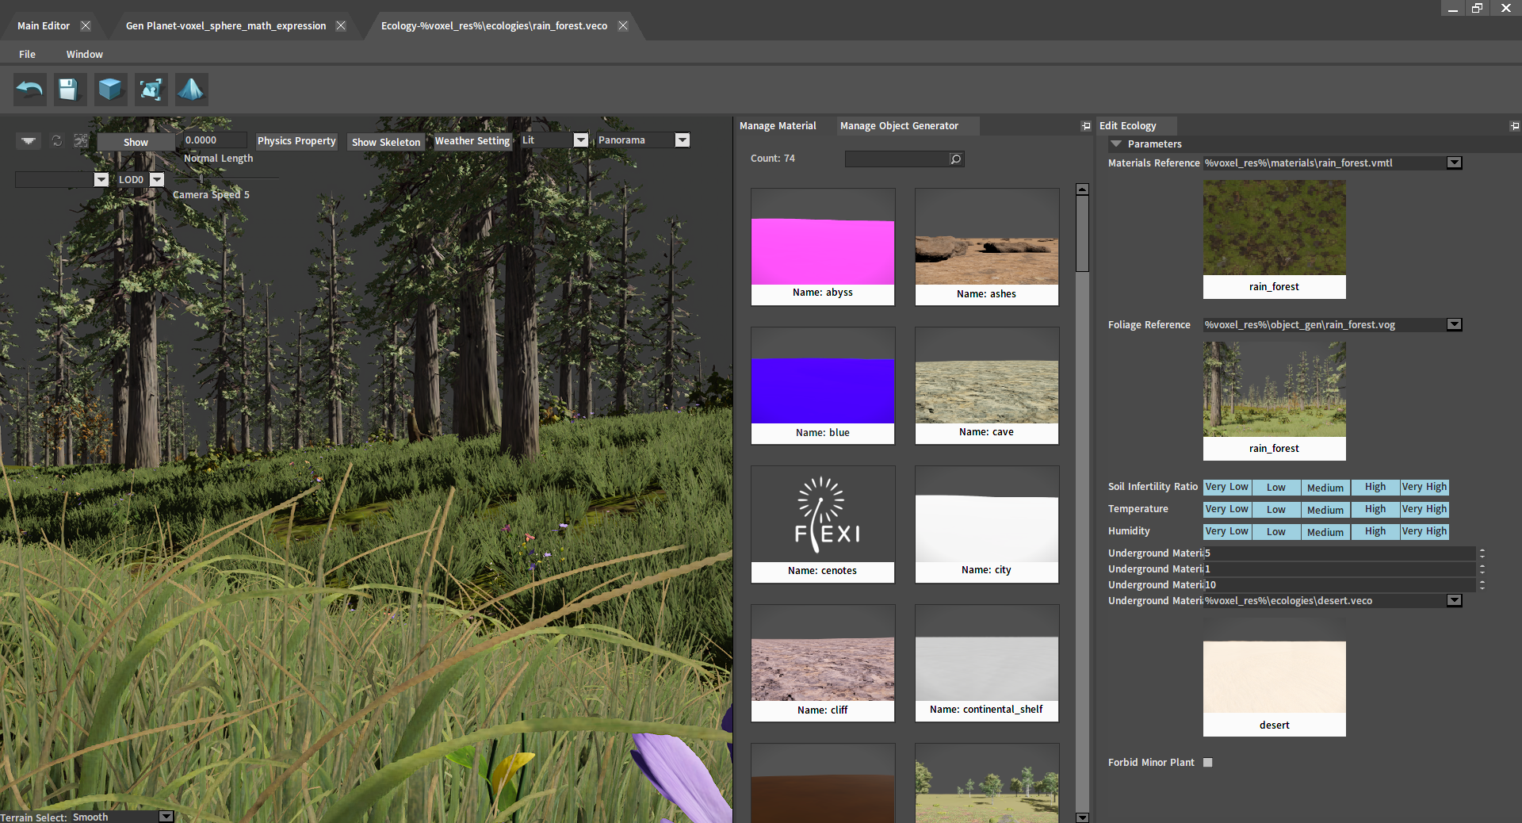The image size is (1522, 823).
Task: Close the Main Editor tab
Action: 86,26
